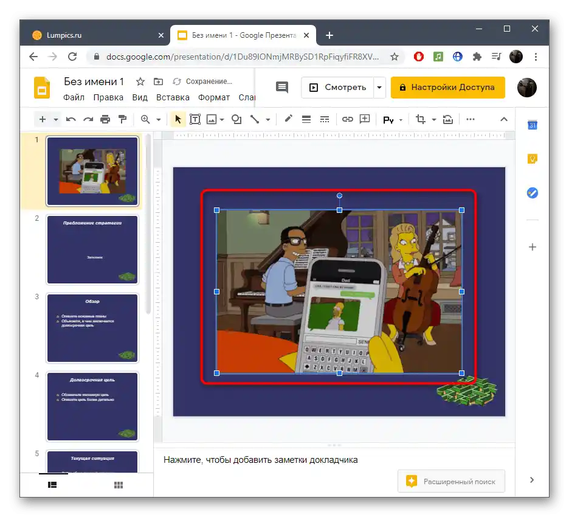
Task: Click the print icon
Action: pos(105,120)
